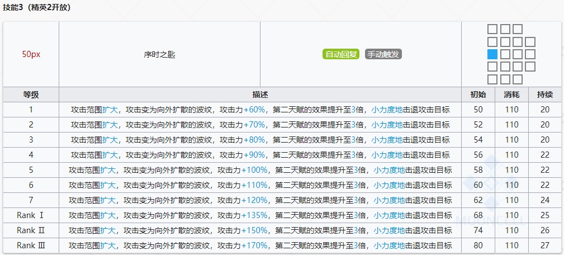Click 小力度地 link in the +170% row
This screenshot has height=255, width=564.
389,245
